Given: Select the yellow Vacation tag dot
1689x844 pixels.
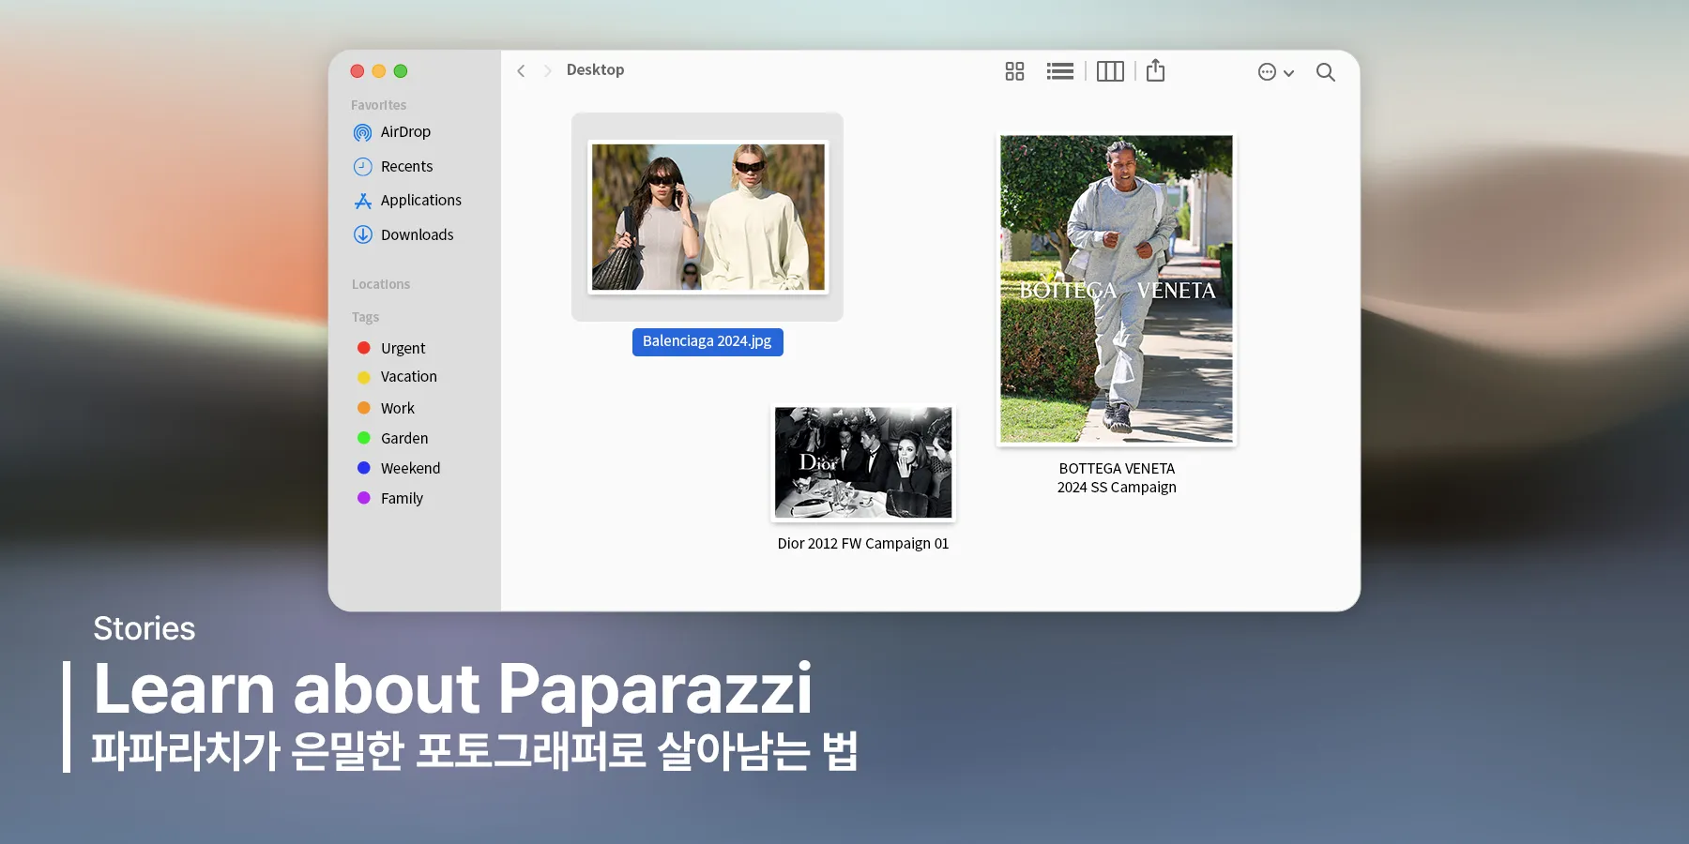Looking at the screenshot, I should [364, 377].
